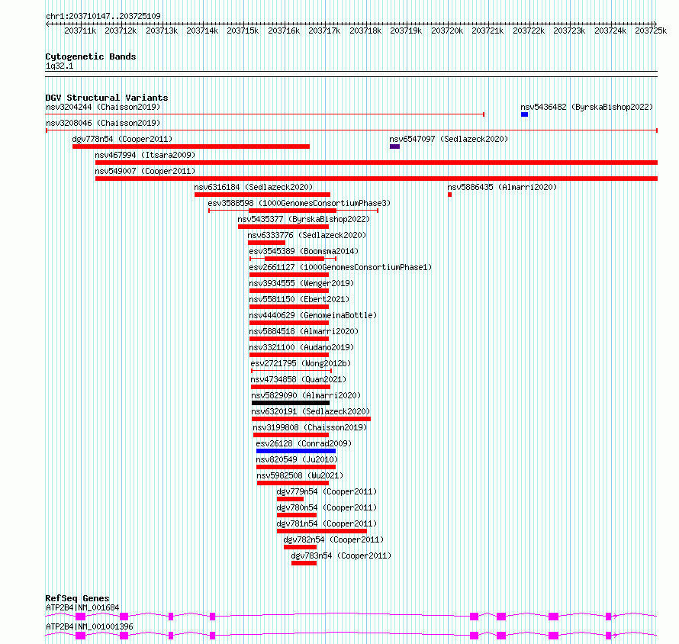Click the Cytogenetic Bands track title
This screenshot has height=644, width=679.
[x=91, y=56]
